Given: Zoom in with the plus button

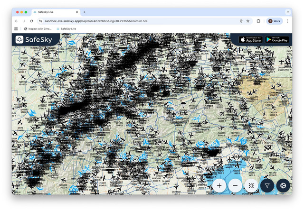Looking at the screenshot, I should tap(219, 186).
